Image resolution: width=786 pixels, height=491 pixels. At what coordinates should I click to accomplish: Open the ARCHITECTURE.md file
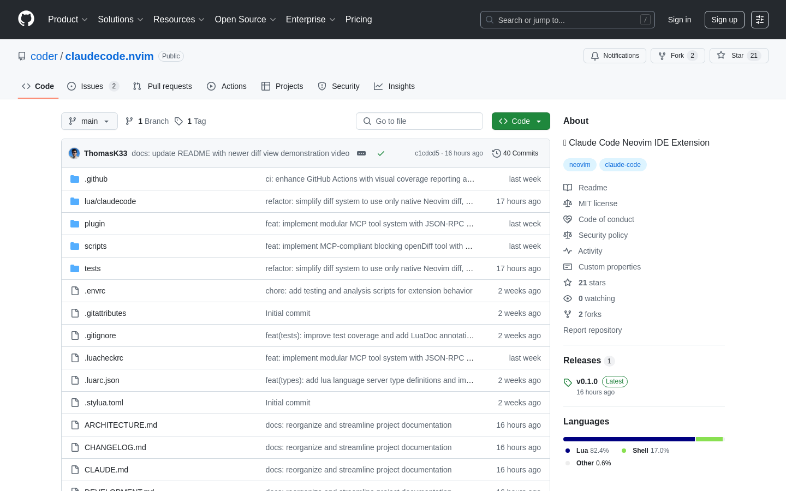(x=121, y=425)
